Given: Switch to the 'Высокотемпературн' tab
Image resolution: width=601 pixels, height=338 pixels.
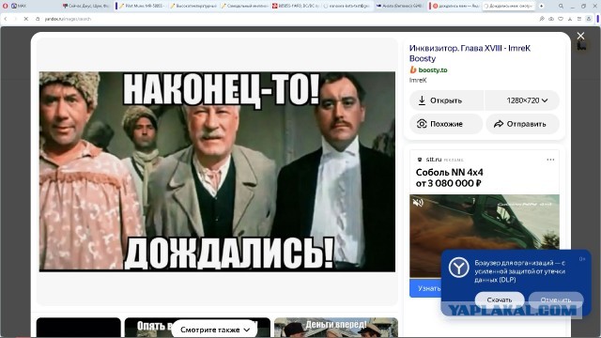Looking at the screenshot, I should click(x=193, y=6).
